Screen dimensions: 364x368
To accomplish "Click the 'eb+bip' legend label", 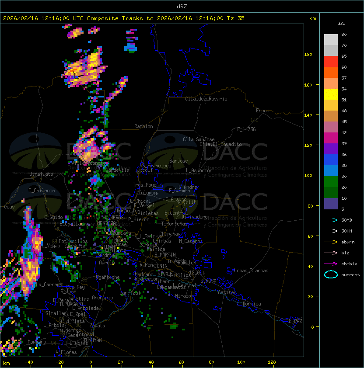I will pos(349,264).
